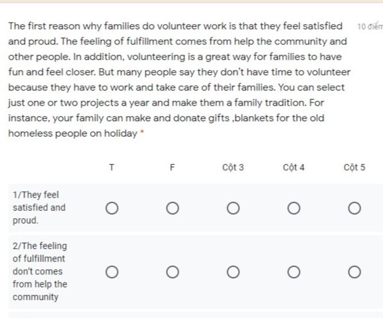
Task: Click the red required asterisk
Action: coord(142,132)
